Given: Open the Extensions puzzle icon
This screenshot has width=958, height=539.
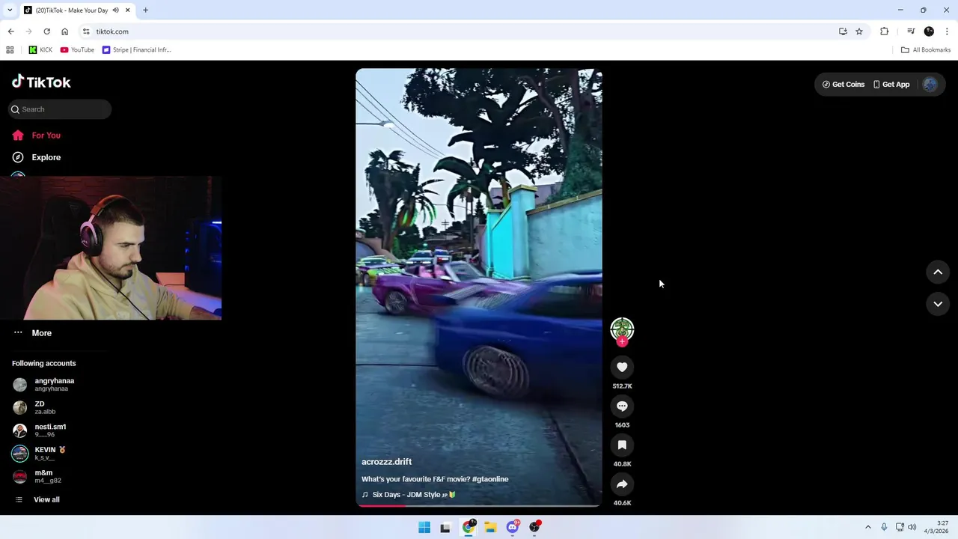Looking at the screenshot, I should [884, 31].
